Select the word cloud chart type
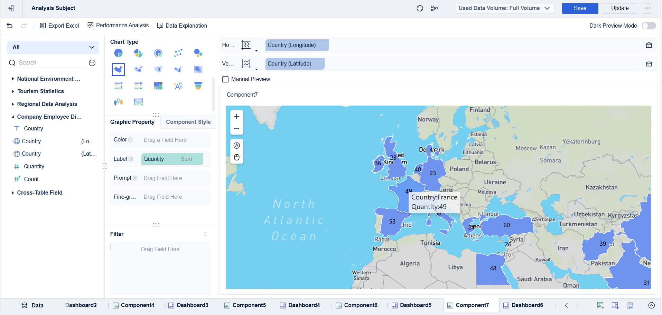Viewport: 662px width, 315px height. coord(178,86)
